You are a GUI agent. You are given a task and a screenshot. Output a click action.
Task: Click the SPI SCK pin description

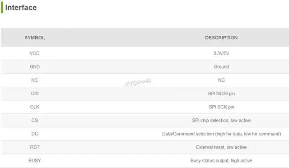[x=221, y=107]
